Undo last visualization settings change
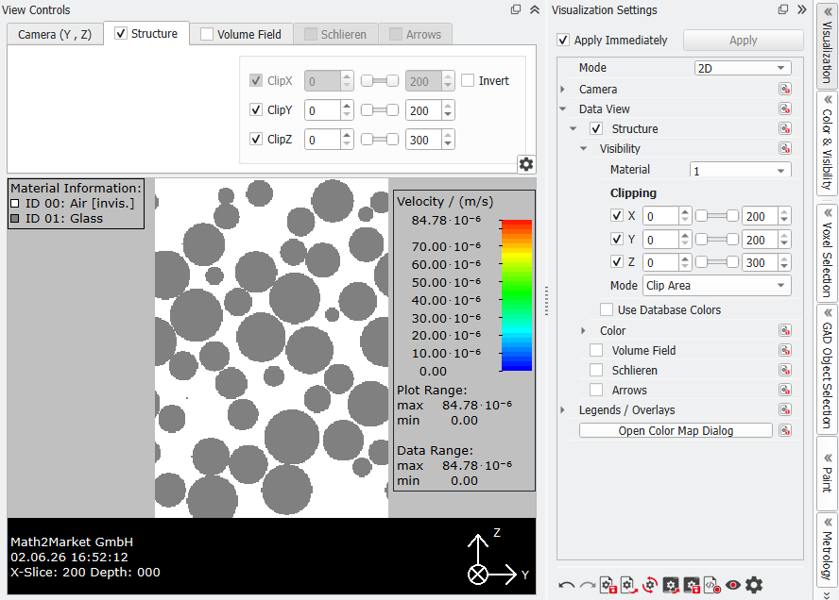 [567, 586]
